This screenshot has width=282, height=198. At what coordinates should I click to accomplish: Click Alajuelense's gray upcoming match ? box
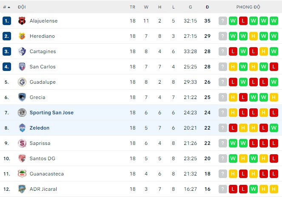coord(223,21)
